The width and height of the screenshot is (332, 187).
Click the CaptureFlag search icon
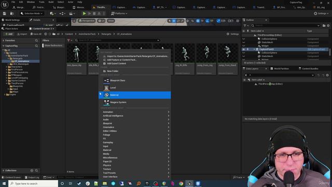[x=36, y=46]
